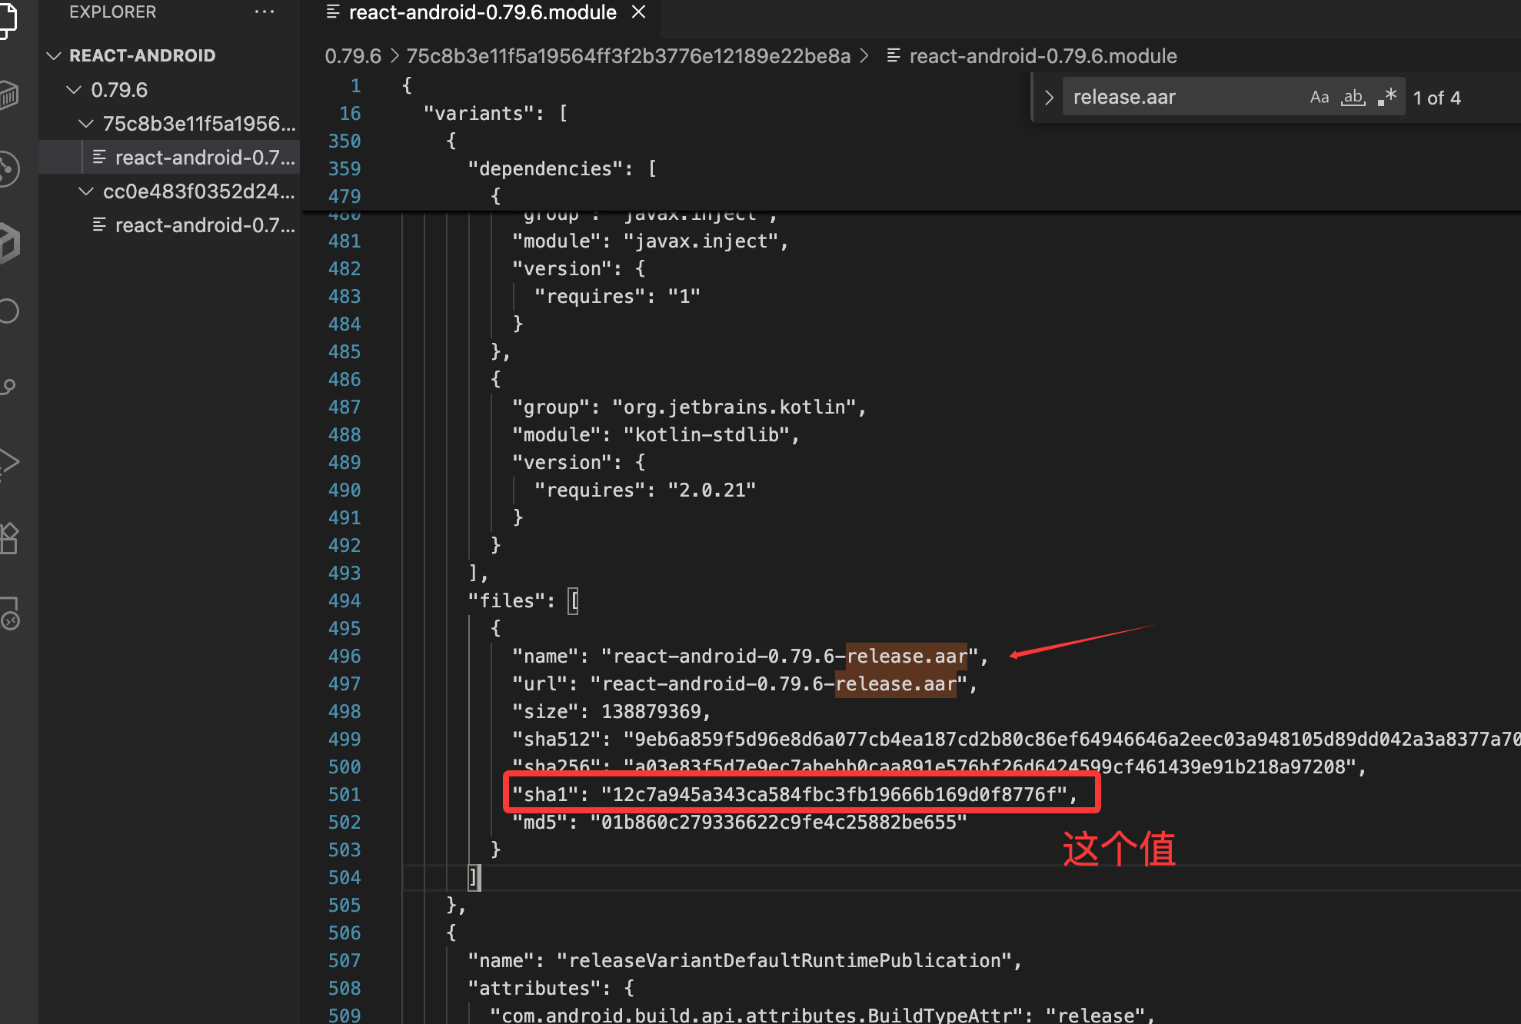Toggle Match Case (Aa) in the find widget
The width and height of the screenshot is (1521, 1024).
click(1320, 97)
